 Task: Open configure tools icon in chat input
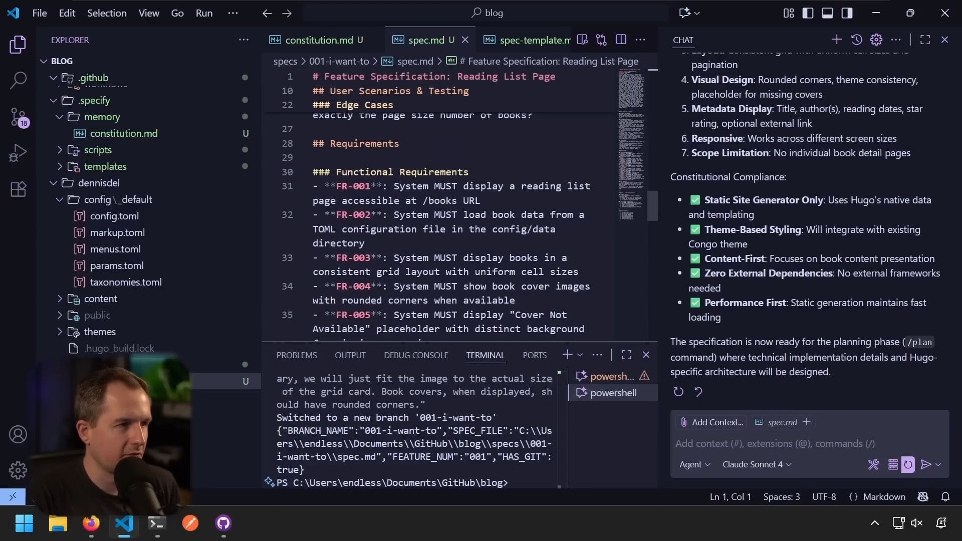873,464
